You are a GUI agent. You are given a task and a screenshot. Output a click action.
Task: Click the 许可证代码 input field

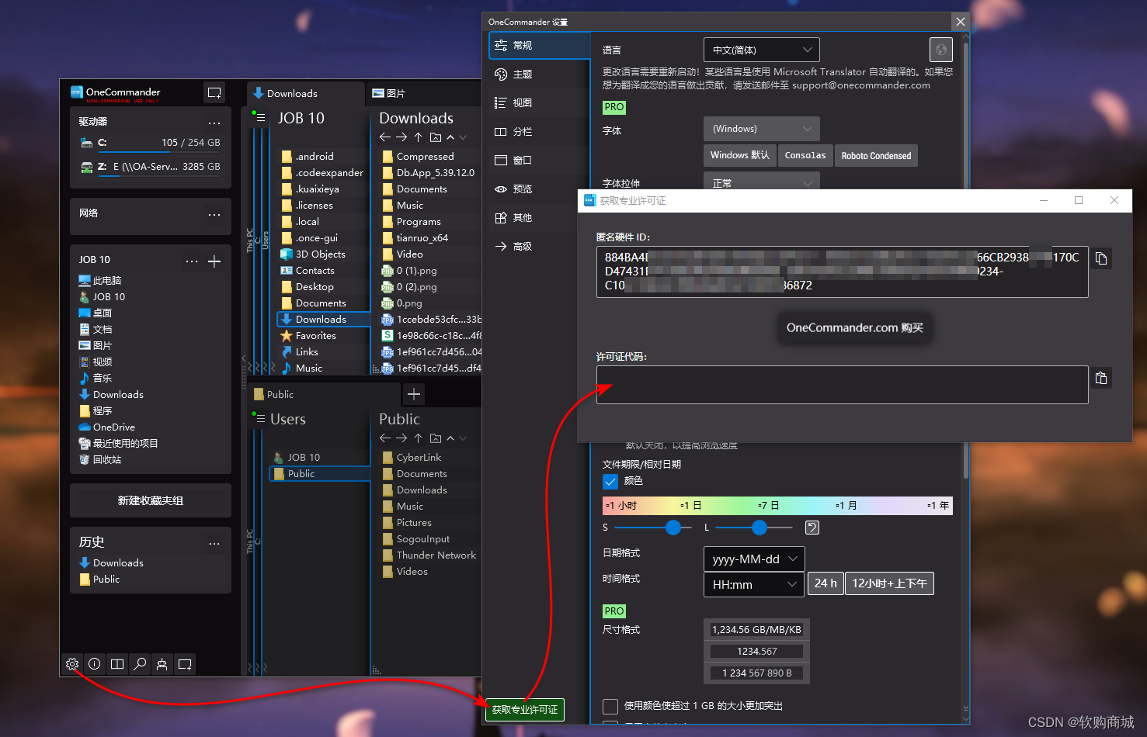pyautogui.click(x=842, y=385)
